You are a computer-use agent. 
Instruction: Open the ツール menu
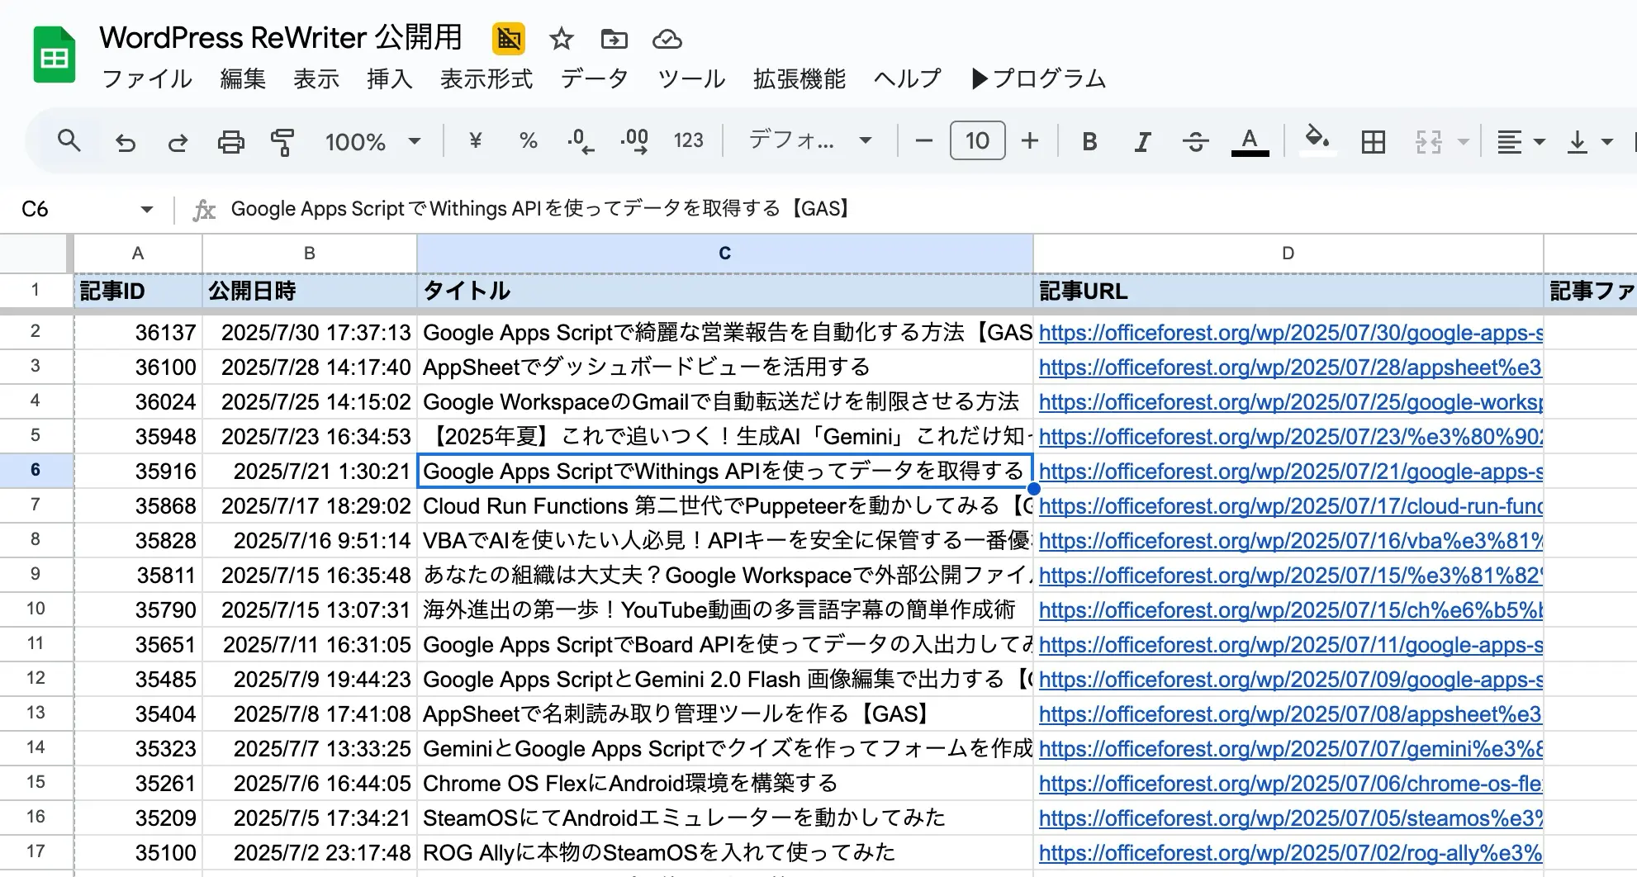coord(691,78)
